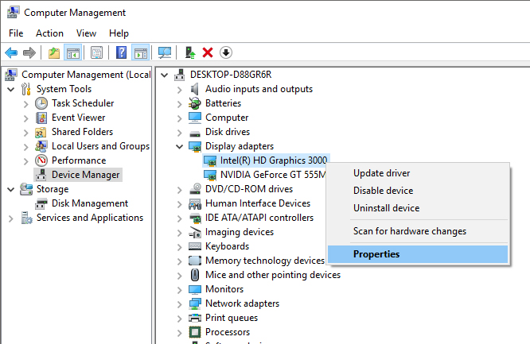Select Computer Management (Local) root item
Viewport: 530px width, 344px height.
86,75
